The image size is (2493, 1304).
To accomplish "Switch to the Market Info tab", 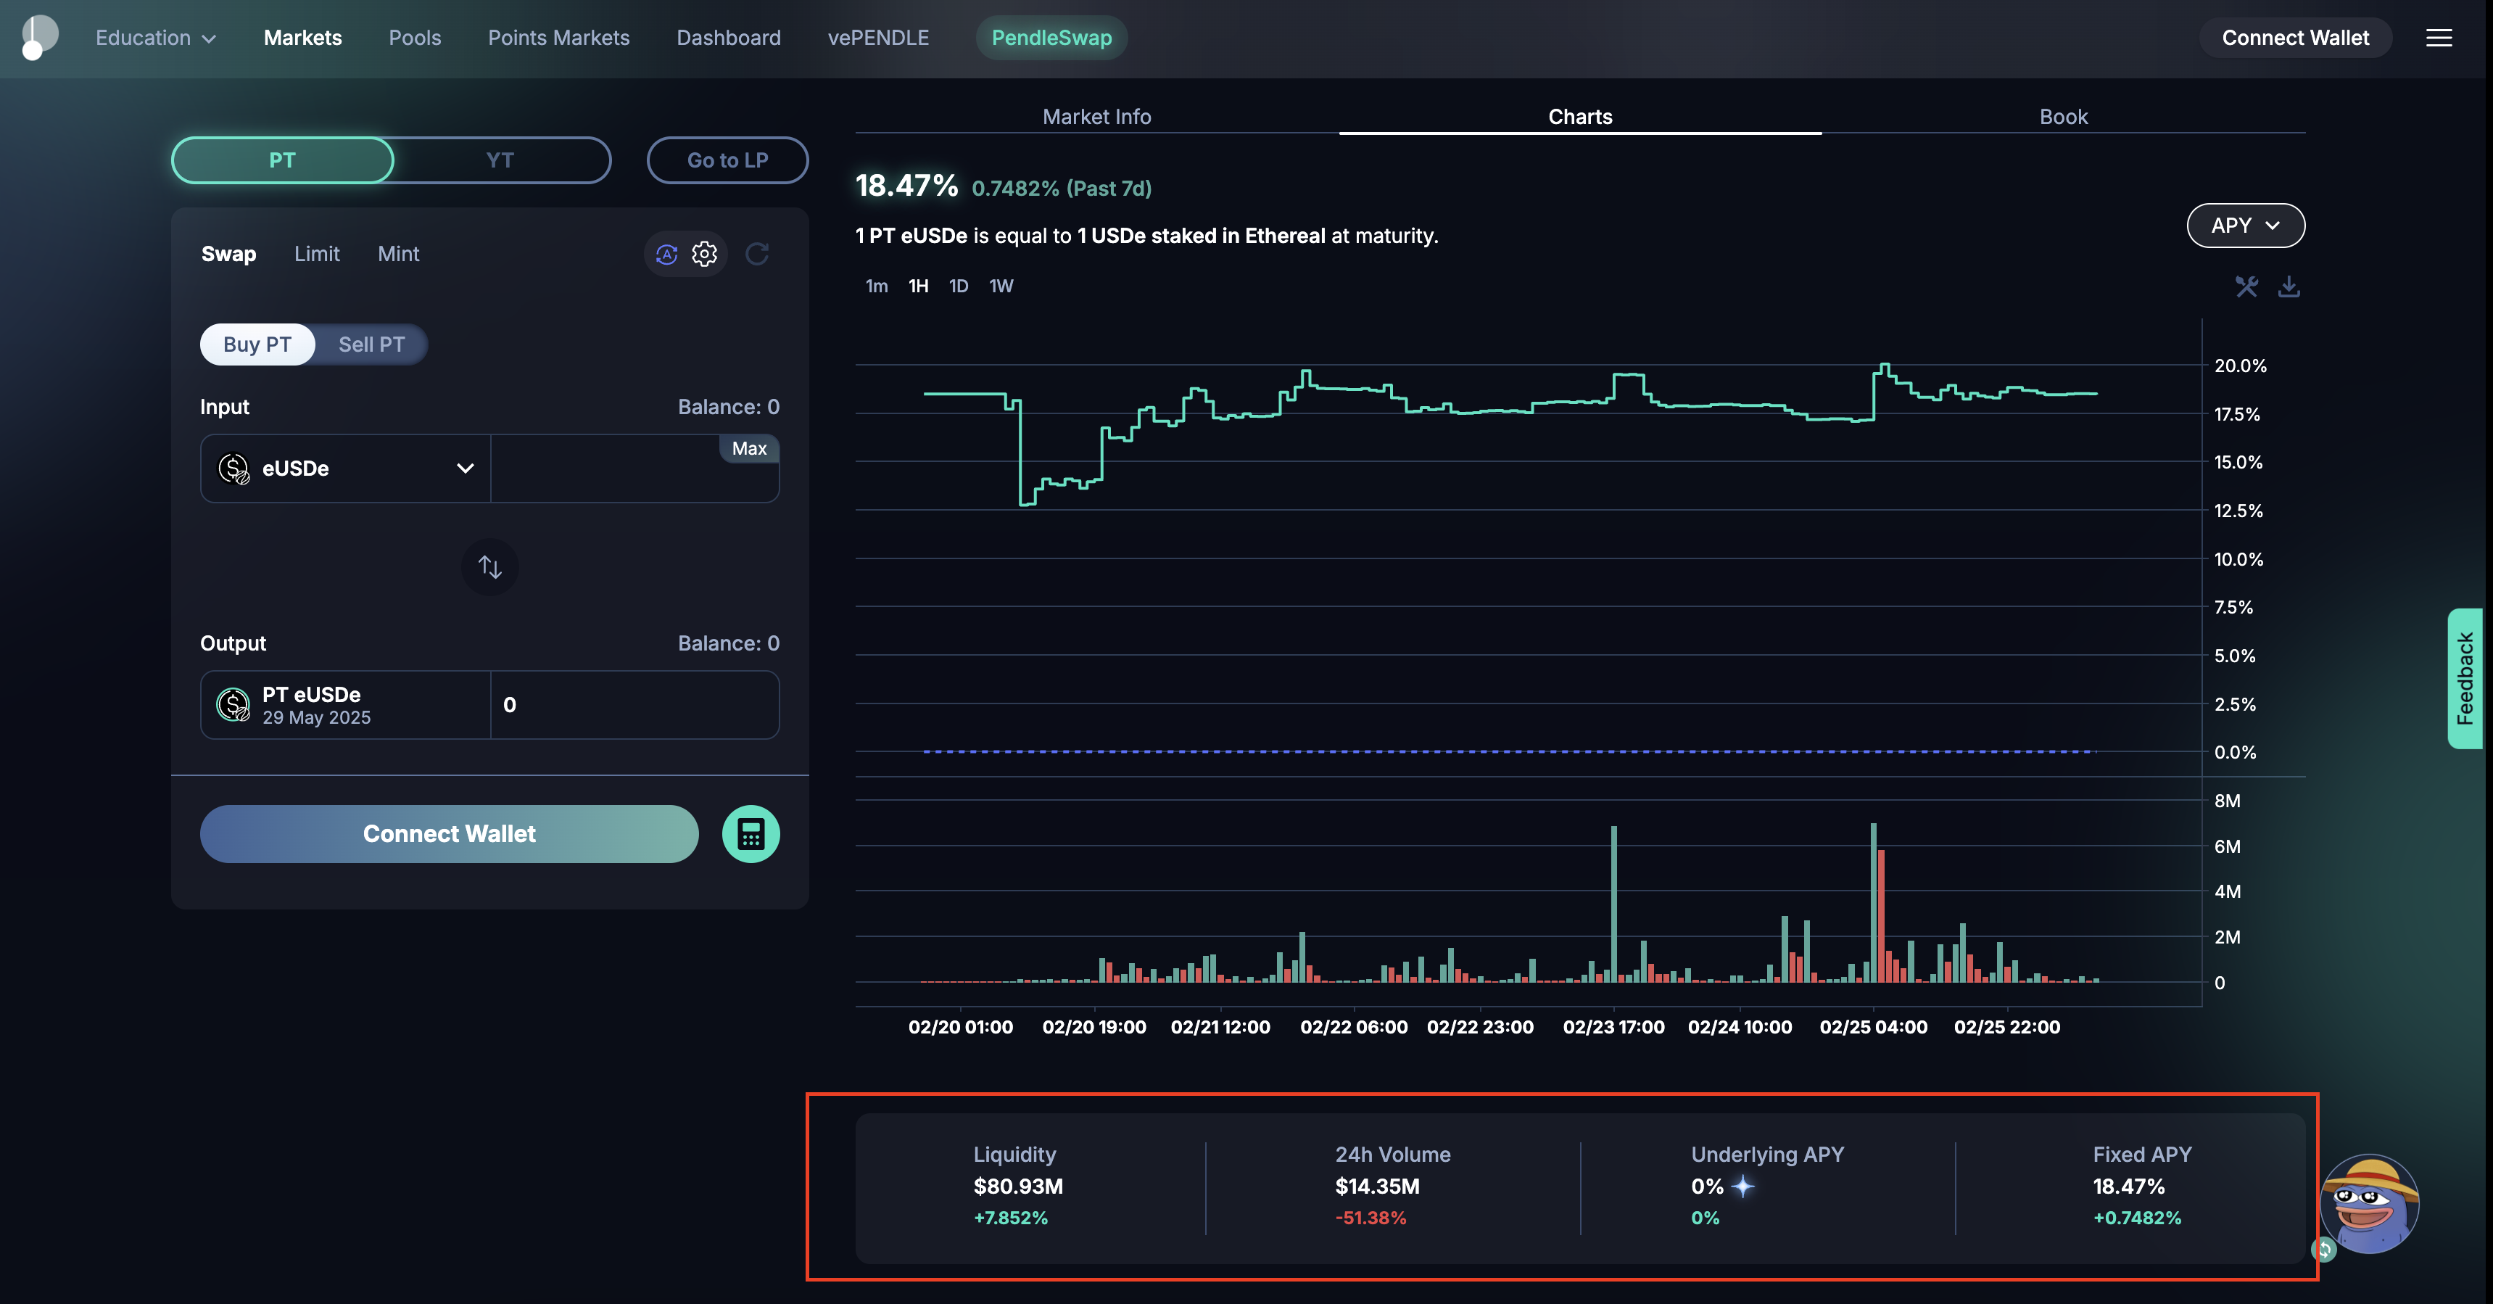I will 1096,116.
